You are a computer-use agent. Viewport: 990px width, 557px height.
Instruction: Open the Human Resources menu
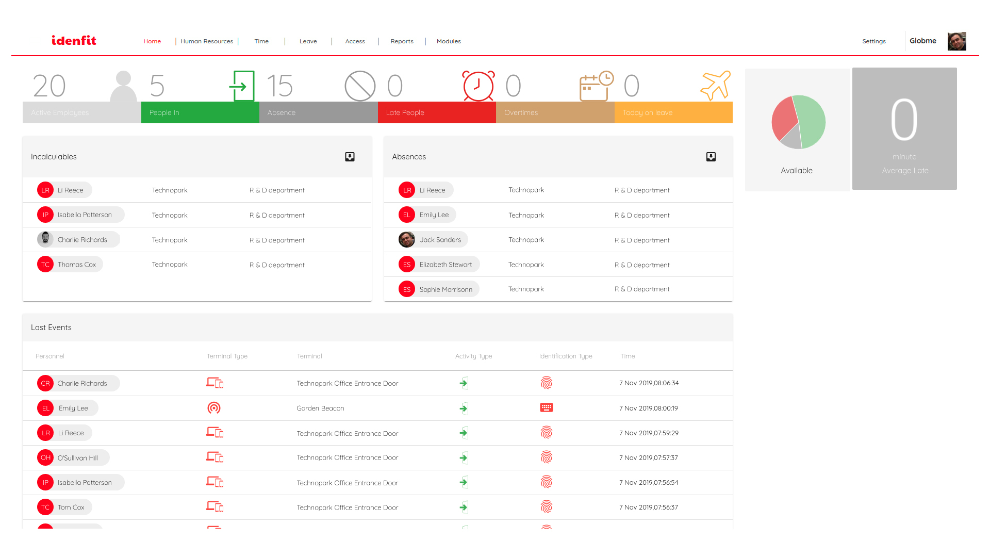coord(207,41)
